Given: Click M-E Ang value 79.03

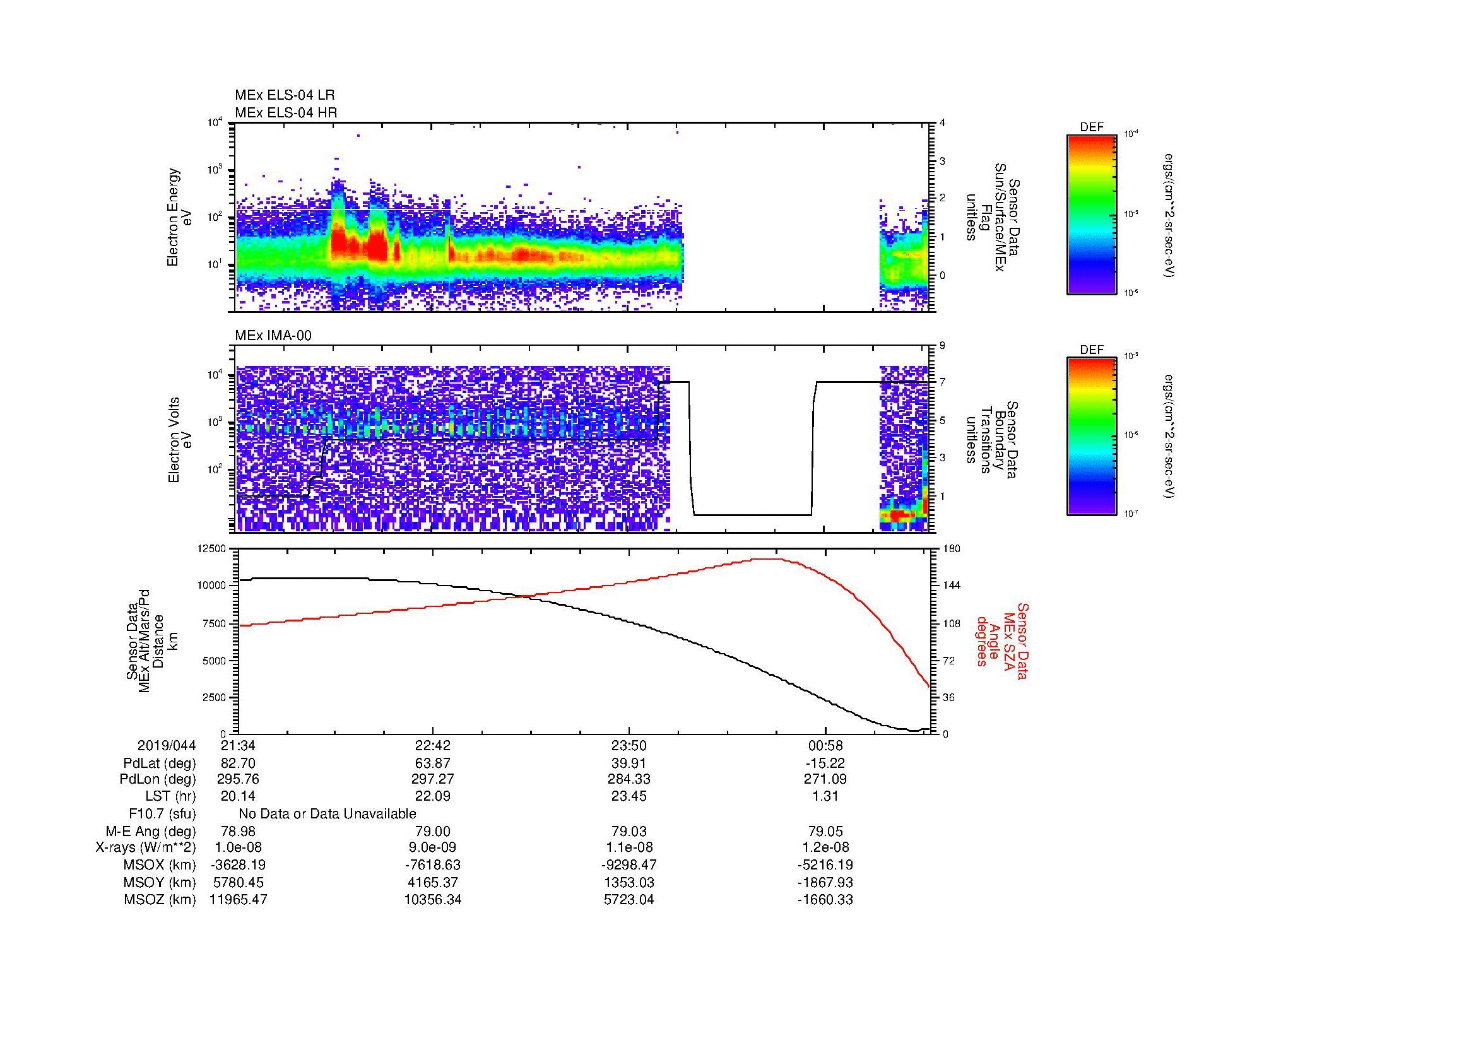Looking at the screenshot, I should point(629,831).
